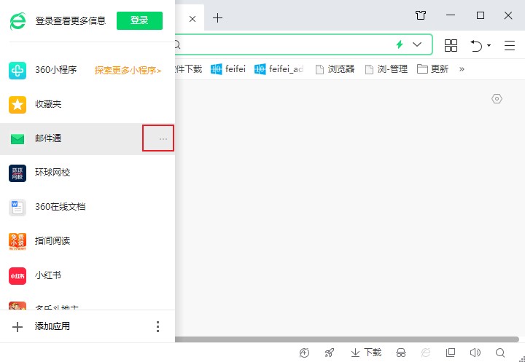The height and width of the screenshot is (362, 525).
Task: Toggle the mute speaker status icon
Action: (x=475, y=353)
